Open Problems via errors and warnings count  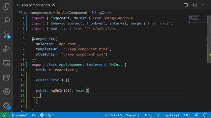click(x=47, y=115)
